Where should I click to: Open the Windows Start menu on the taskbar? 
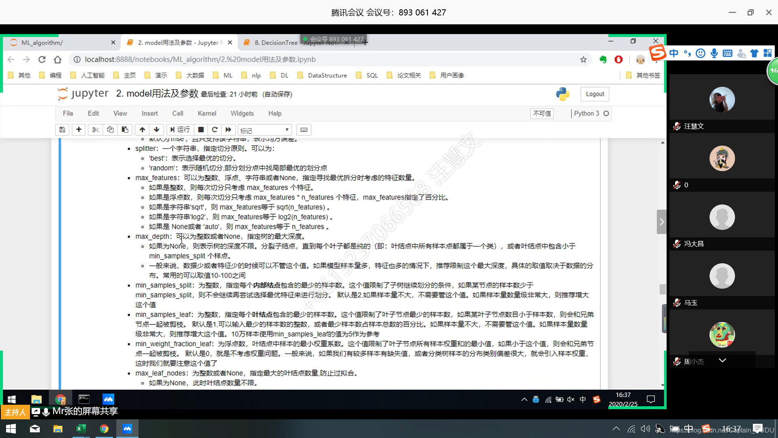(11, 429)
